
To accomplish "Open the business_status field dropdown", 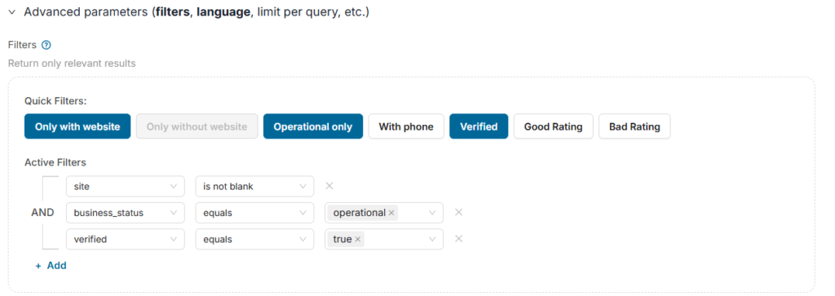I will click(x=125, y=213).
